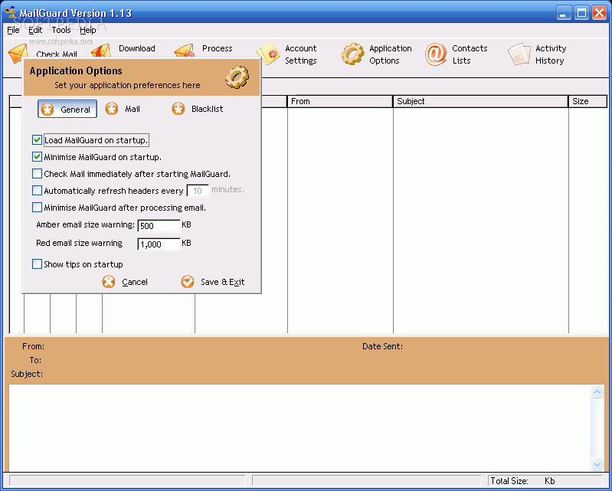Minimize the MailGuard window

coord(564,13)
